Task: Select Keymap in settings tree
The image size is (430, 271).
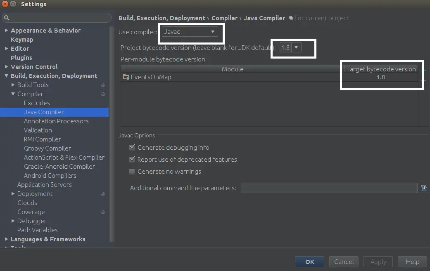Action: click(22, 40)
